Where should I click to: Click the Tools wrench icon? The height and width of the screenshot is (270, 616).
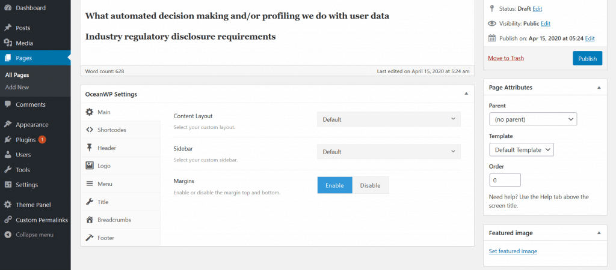8,170
